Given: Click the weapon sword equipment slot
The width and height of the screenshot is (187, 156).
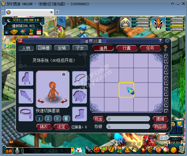Looking at the screenshot, I should 26,96.
